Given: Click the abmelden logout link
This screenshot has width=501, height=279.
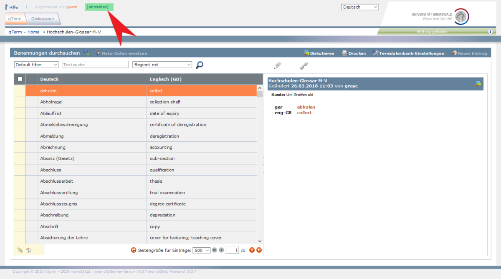Looking at the screenshot, I should click(98, 7).
